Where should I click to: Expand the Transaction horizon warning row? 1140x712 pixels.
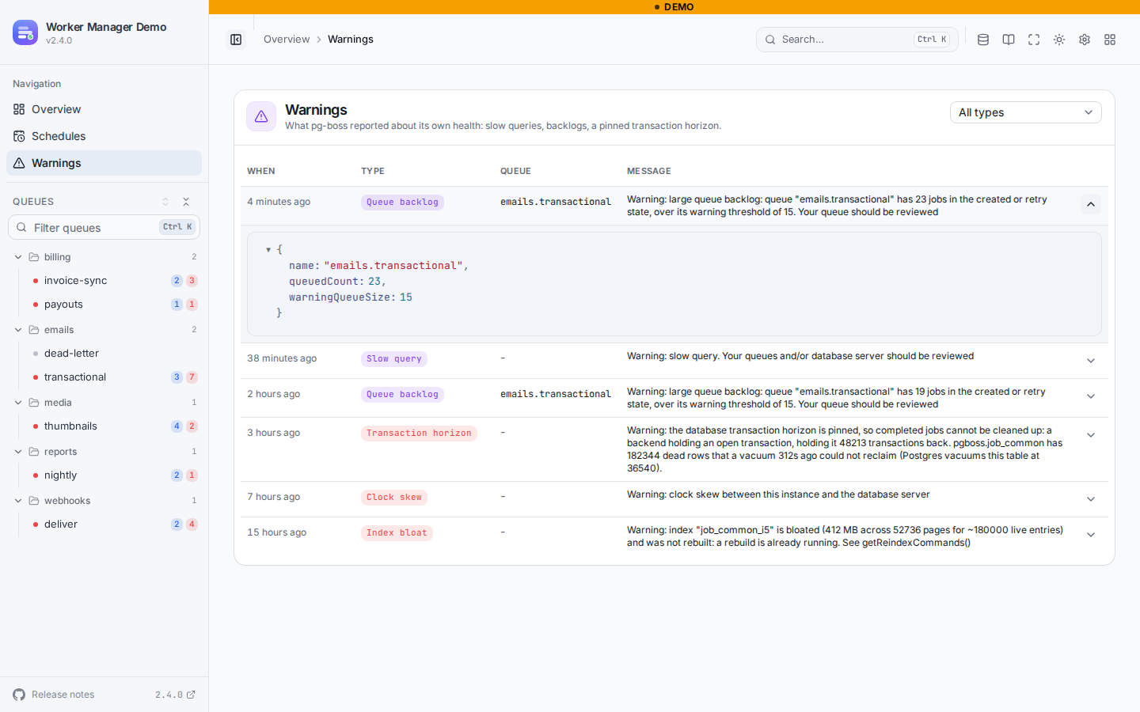1091,435
